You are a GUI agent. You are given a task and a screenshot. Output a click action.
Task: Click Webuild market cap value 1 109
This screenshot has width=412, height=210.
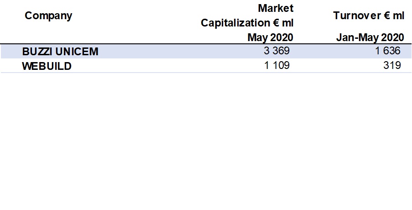(276, 65)
